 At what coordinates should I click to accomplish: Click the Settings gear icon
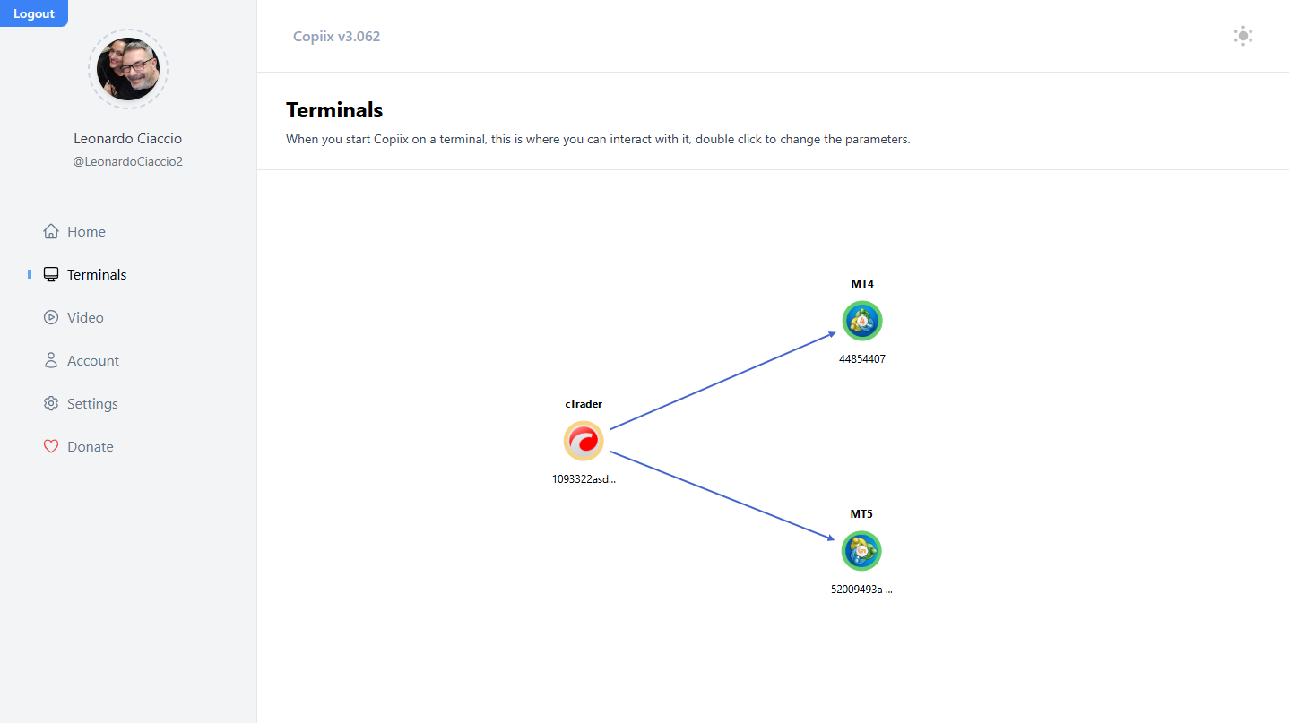tap(51, 403)
